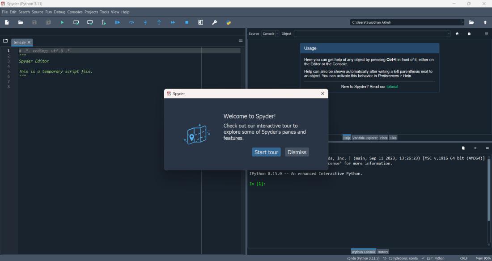Change to parent directory arrow icon
Image resolution: width=492 pixels, height=261 pixels.
485,22
